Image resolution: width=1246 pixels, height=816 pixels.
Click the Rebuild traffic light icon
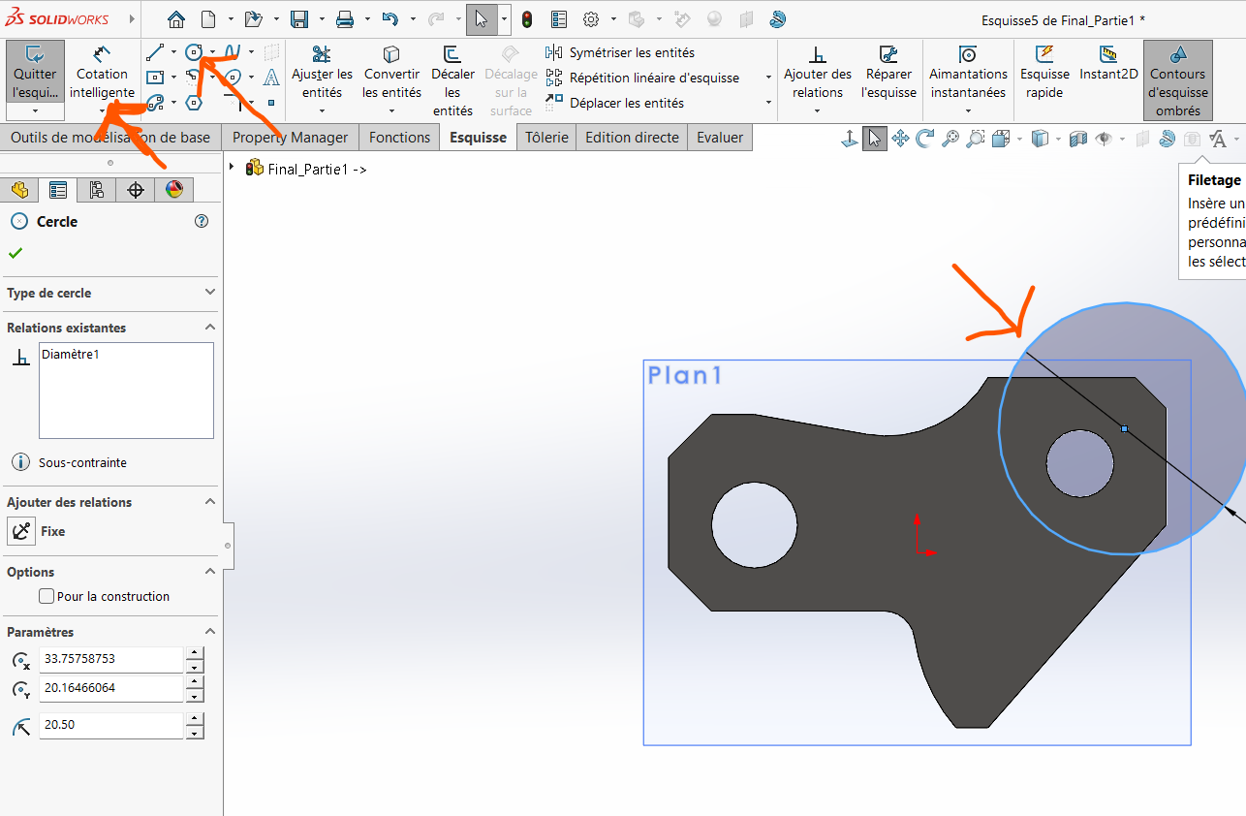tap(527, 19)
